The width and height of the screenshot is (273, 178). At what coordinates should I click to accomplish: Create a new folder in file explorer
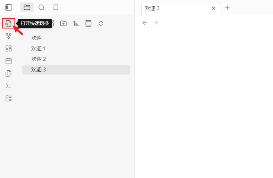click(x=63, y=23)
